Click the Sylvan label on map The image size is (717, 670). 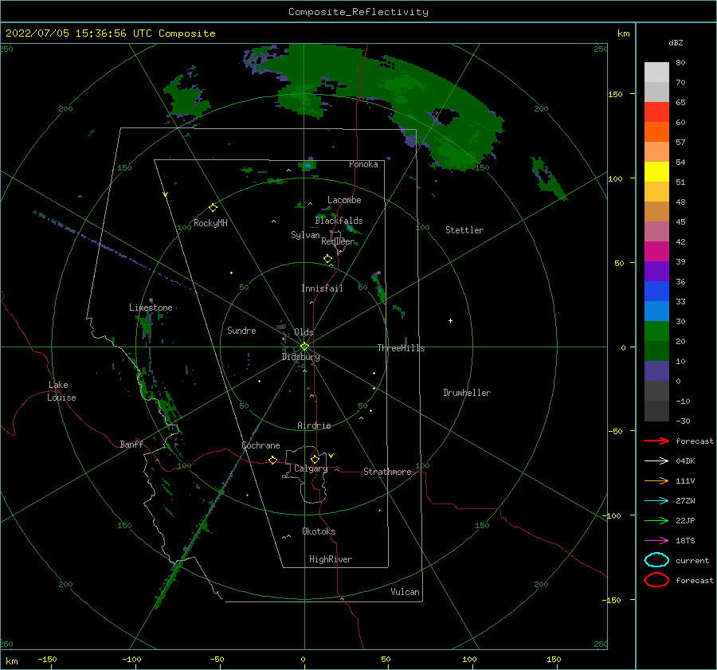(305, 235)
